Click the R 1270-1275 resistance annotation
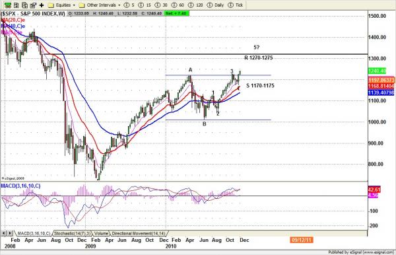Screen dimensions: 396x255 (259, 58)
